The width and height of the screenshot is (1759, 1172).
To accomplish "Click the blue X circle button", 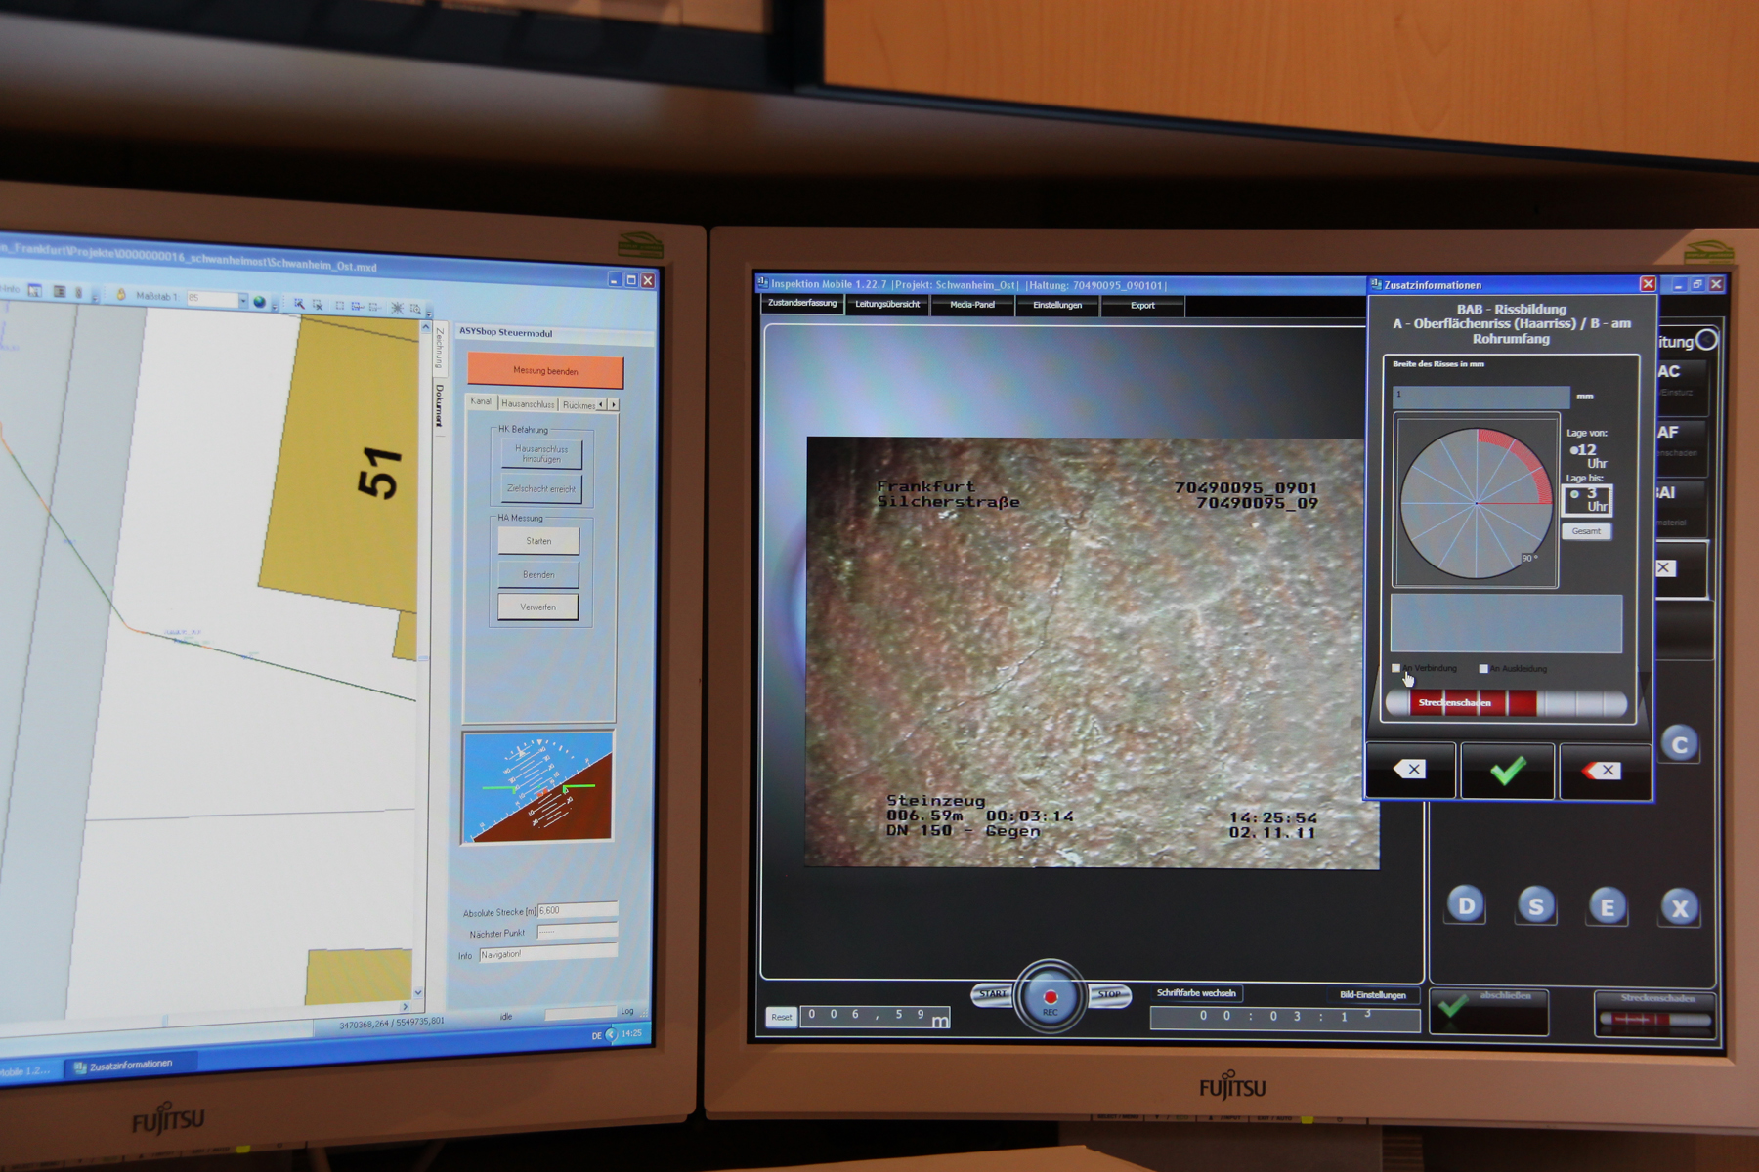I will pos(1680,909).
